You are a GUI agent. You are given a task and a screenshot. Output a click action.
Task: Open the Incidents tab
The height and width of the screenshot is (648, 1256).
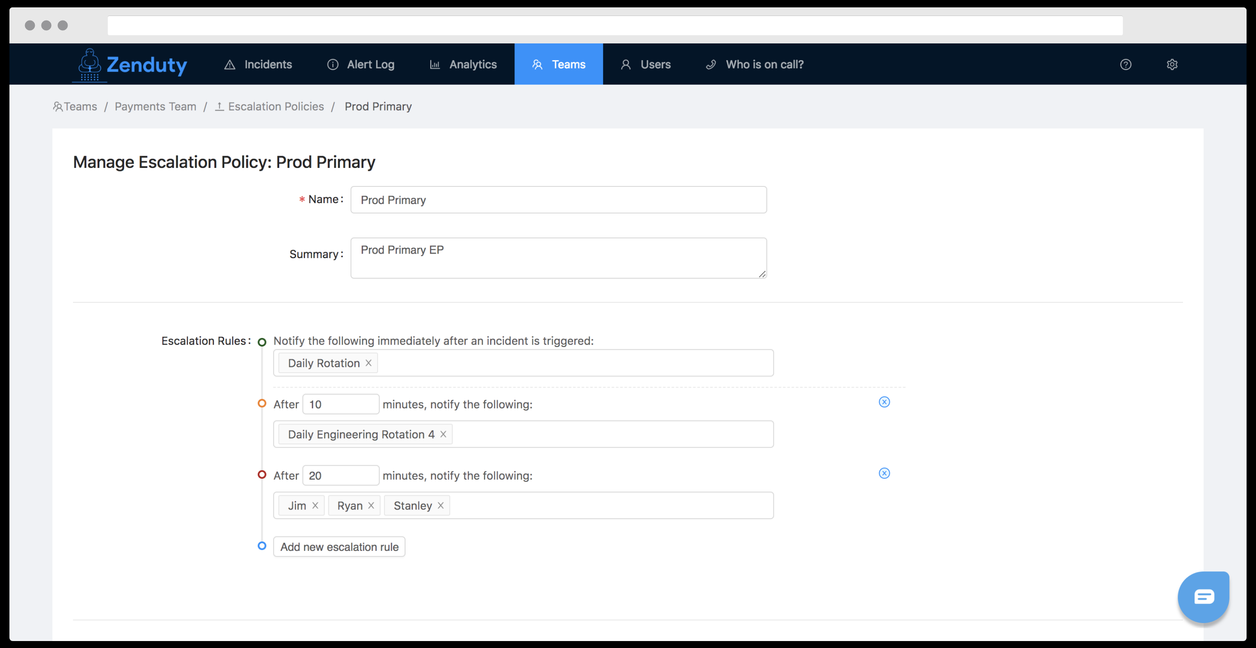258,64
